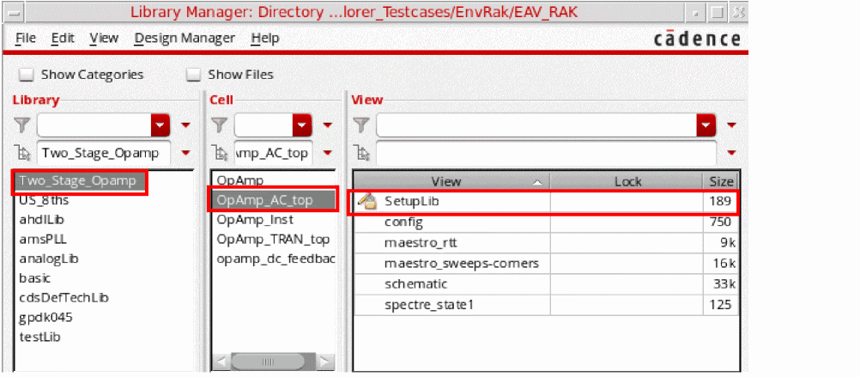860x377 pixels.
Task: Click the Cell name search field
Action: coord(273,153)
